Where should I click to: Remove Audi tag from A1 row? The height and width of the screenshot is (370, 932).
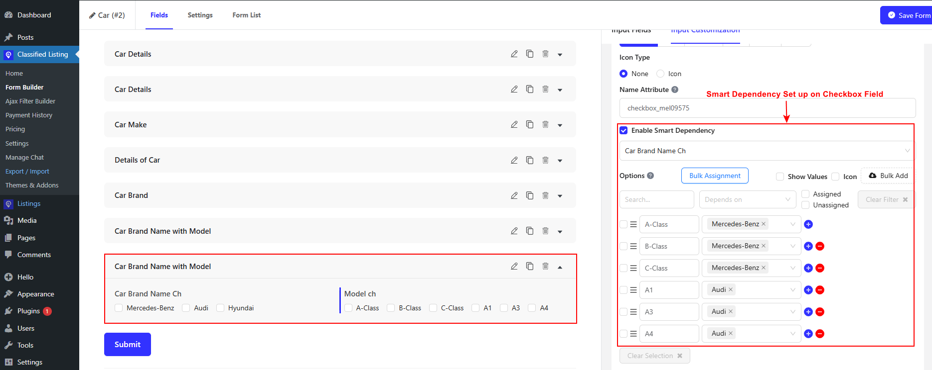(731, 289)
